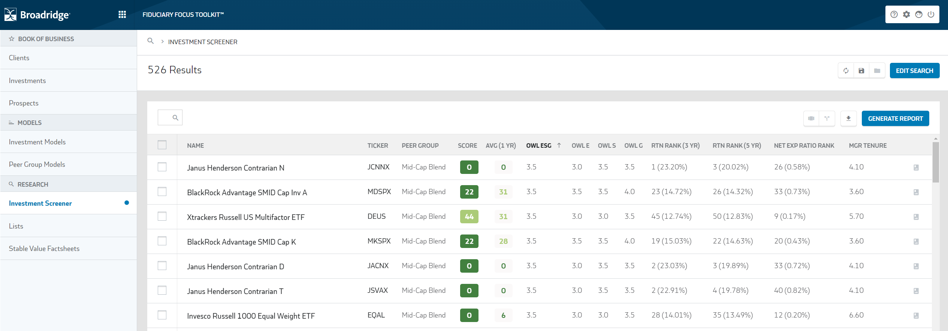Refresh the search results
This screenshot has height=331, width=948.
[x=846, y=71]
